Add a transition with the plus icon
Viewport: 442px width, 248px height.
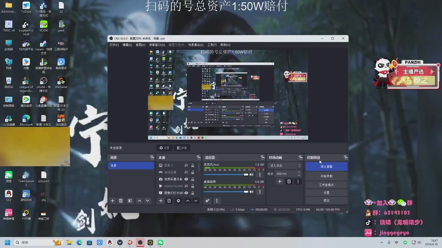tap(280, 182)
